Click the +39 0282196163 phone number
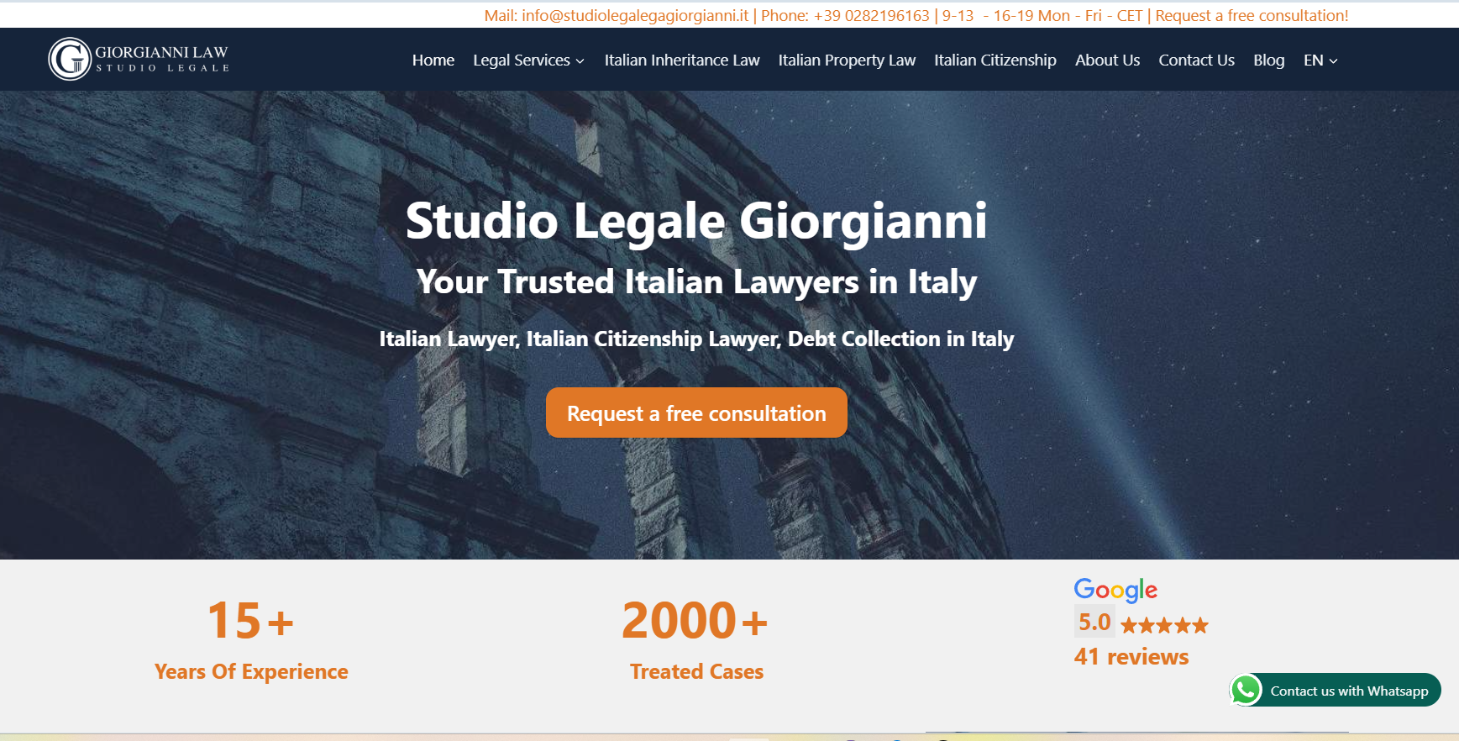The width and height of the screenshot is (1459, 741). (x=871, y=16)
